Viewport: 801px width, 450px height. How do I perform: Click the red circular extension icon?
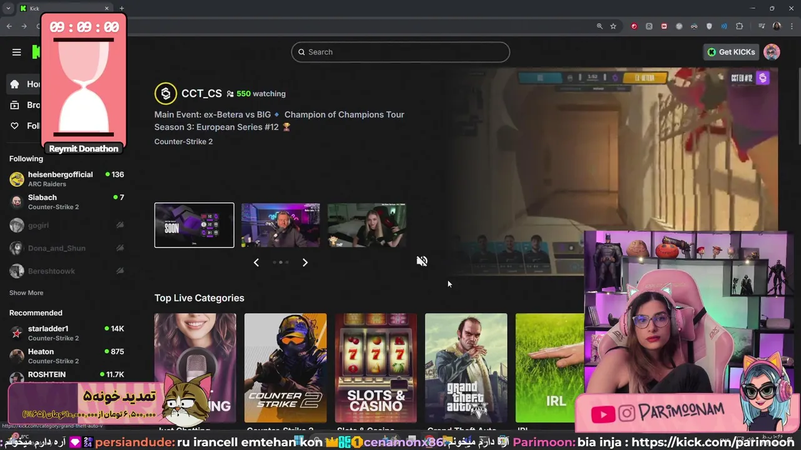[x=634, y=26]
